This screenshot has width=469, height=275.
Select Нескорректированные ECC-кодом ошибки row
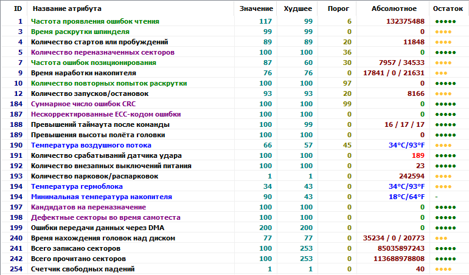click(x=235, y=114)
